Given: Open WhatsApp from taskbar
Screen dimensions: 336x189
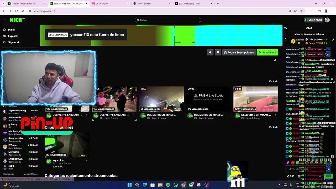Looking at the screenshot, I should [x=176, y=185].
